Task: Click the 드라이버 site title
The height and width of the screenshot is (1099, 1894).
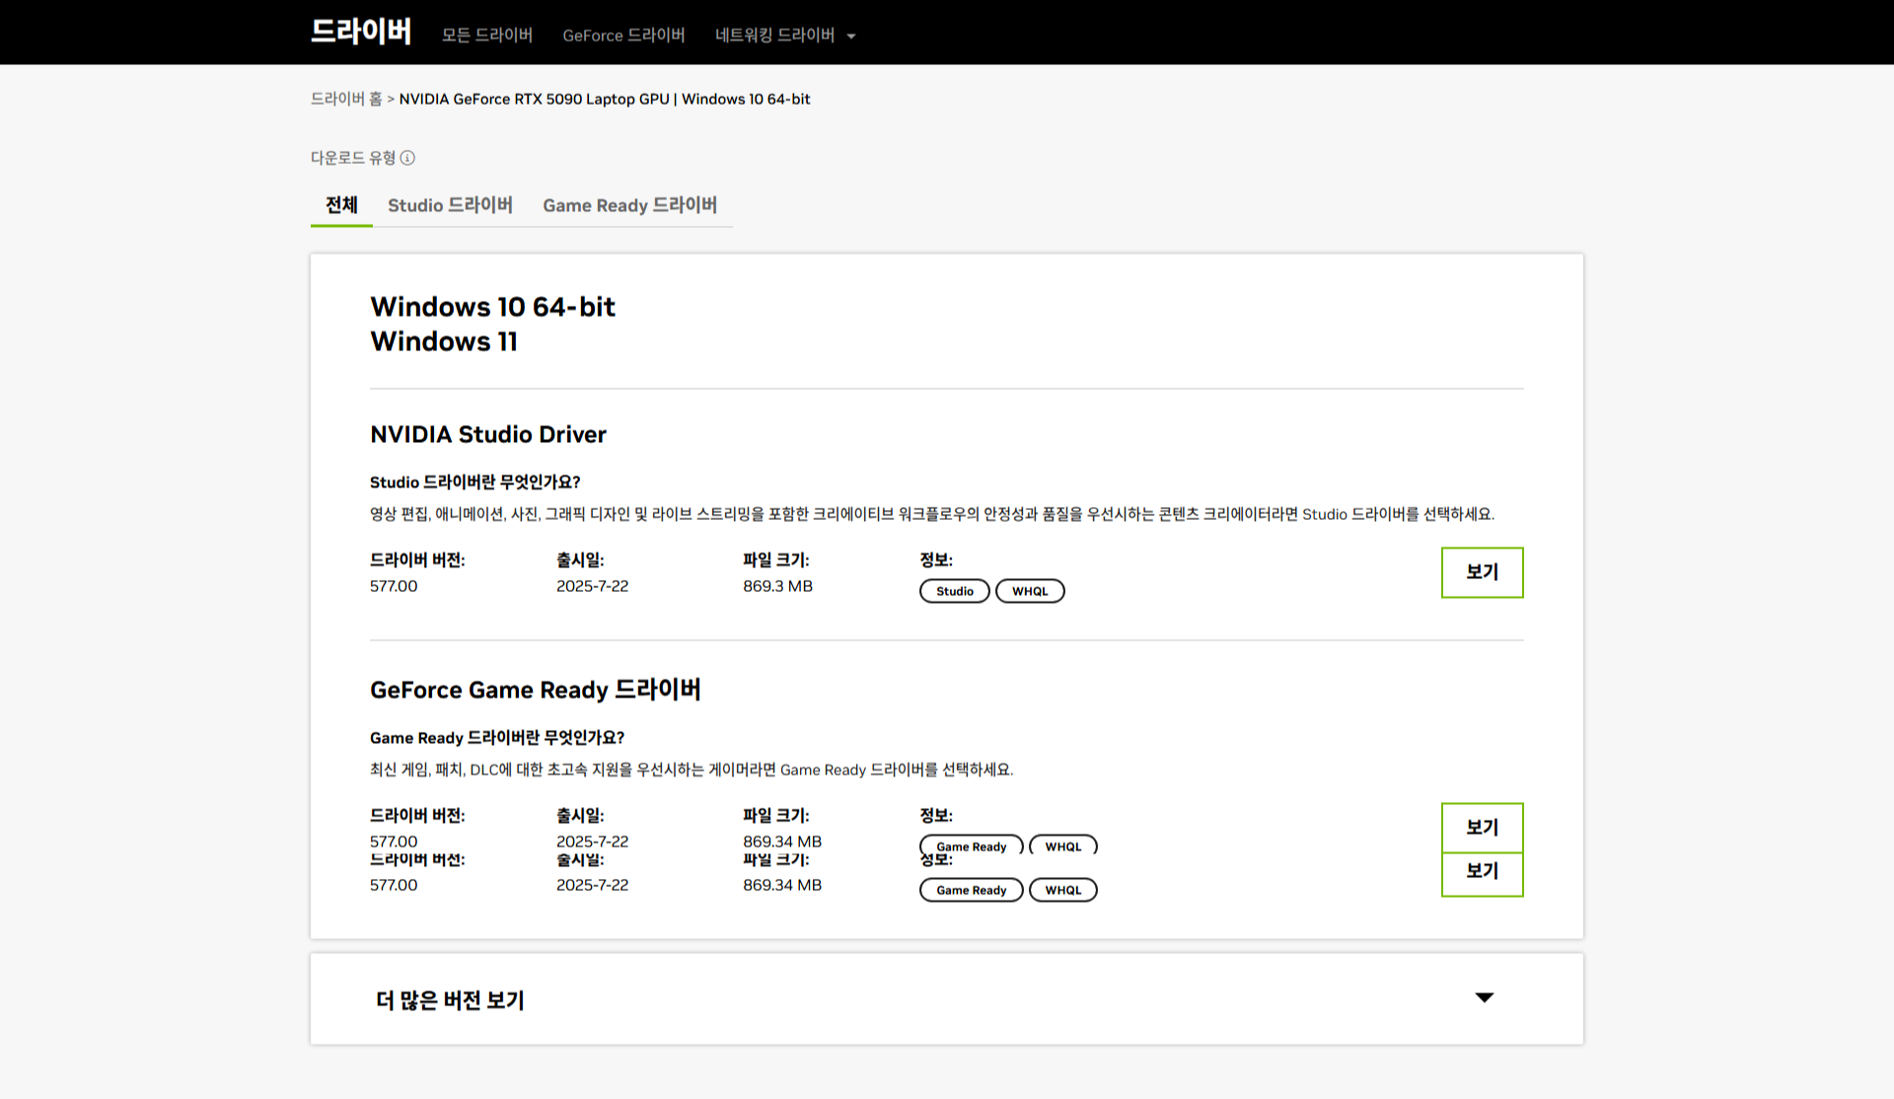Action: [361, 32]
